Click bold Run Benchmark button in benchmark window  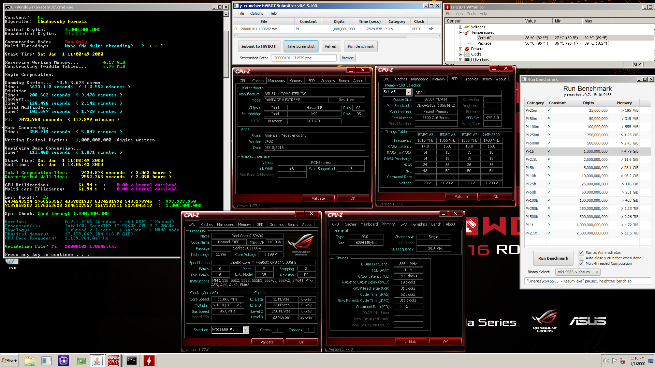(553, 258)
